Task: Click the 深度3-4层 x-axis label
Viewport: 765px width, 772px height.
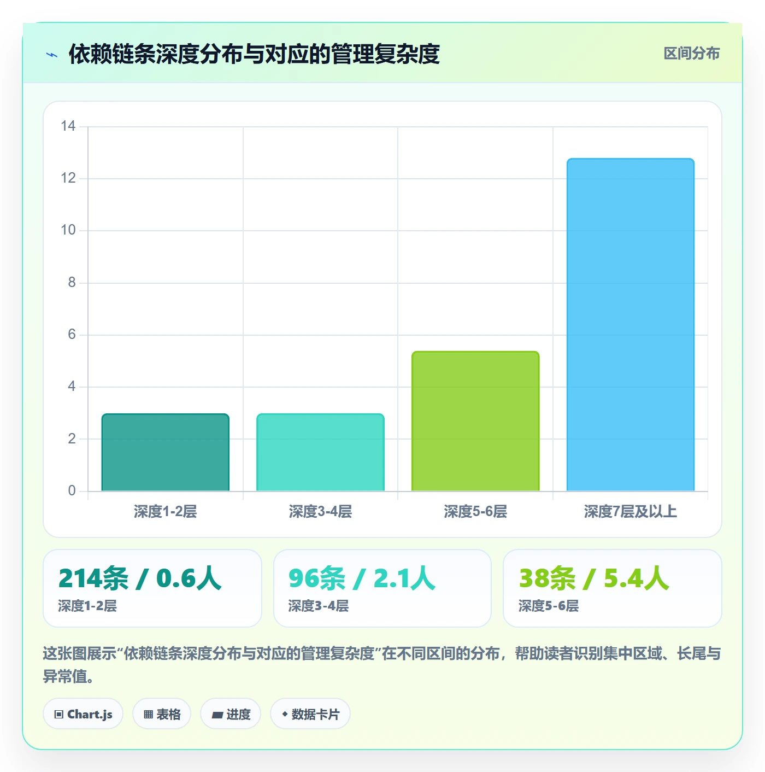Action: pyautogui.click(x=321, y=512)
